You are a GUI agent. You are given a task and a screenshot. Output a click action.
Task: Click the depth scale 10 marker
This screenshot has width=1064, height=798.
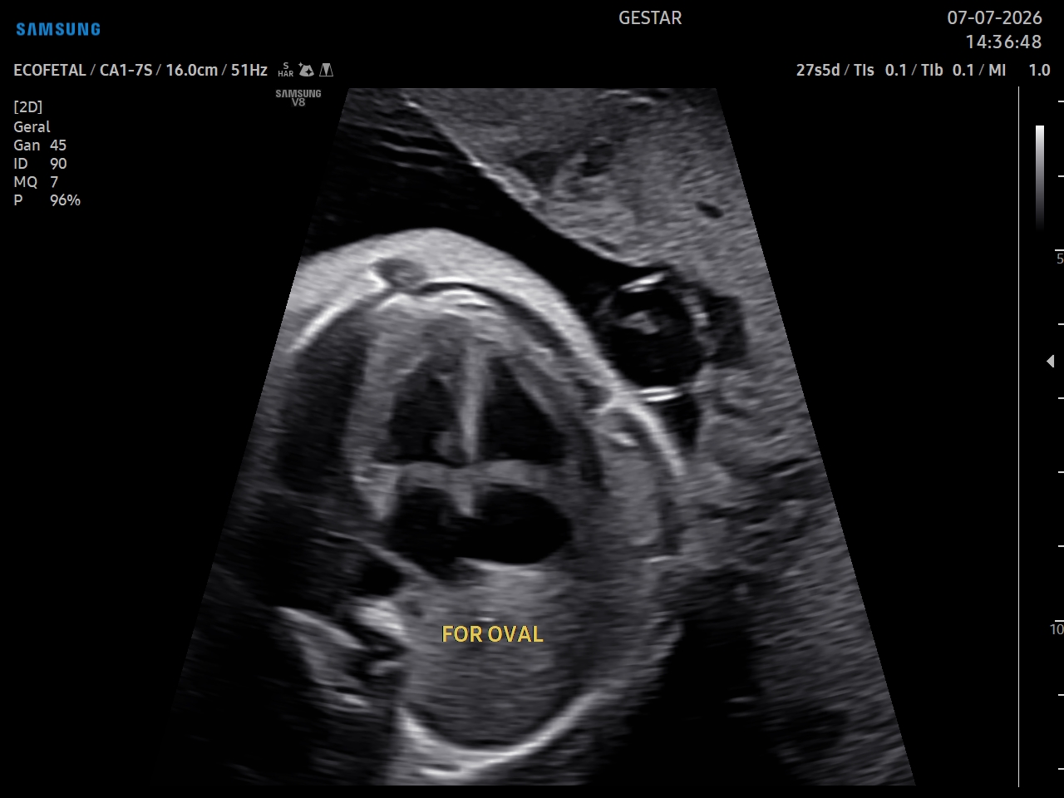[x=1057, y=629]
